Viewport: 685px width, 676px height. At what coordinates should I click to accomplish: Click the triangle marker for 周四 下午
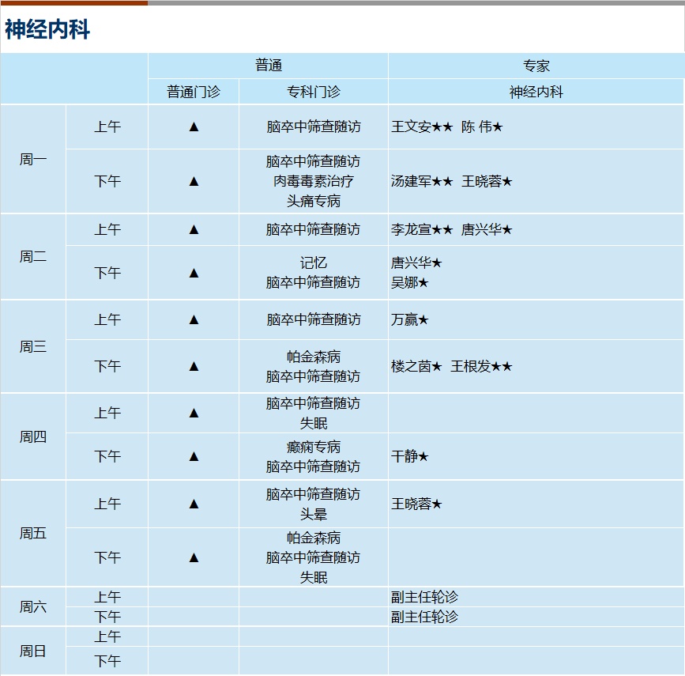point(194,456)
